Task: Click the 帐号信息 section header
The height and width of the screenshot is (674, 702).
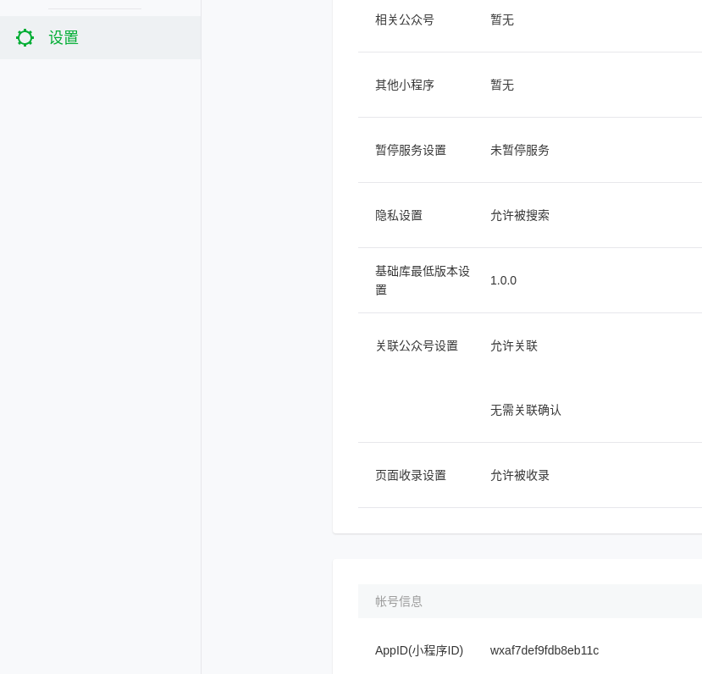Action: 399,601
